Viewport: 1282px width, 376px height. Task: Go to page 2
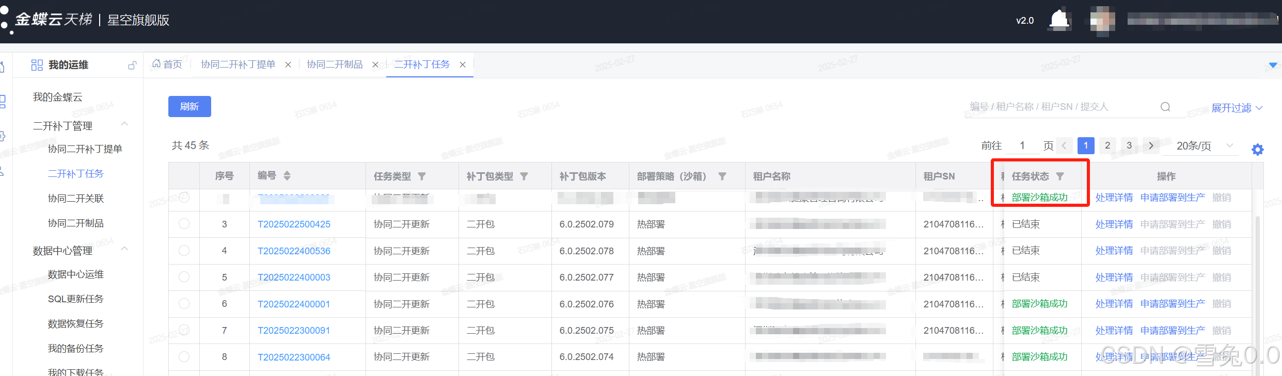point(1107,146)
